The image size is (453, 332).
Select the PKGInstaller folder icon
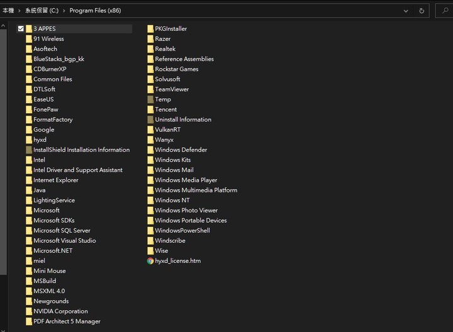pyautogui.click(x=150, y=28)
